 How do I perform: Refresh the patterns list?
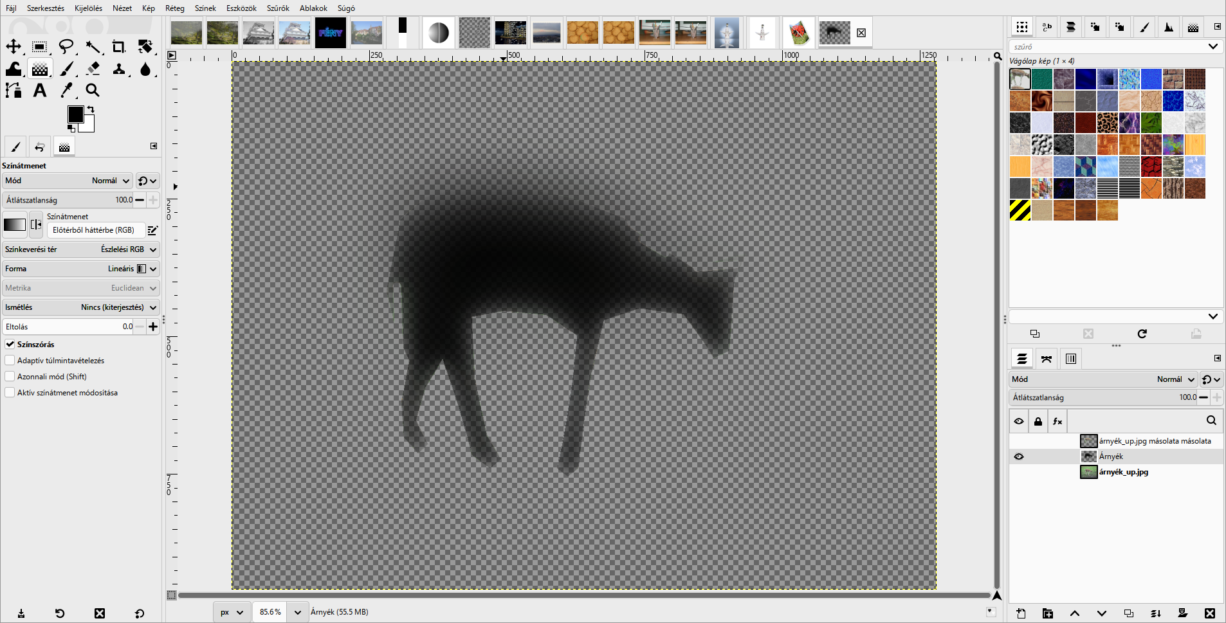coord(1142,334)
